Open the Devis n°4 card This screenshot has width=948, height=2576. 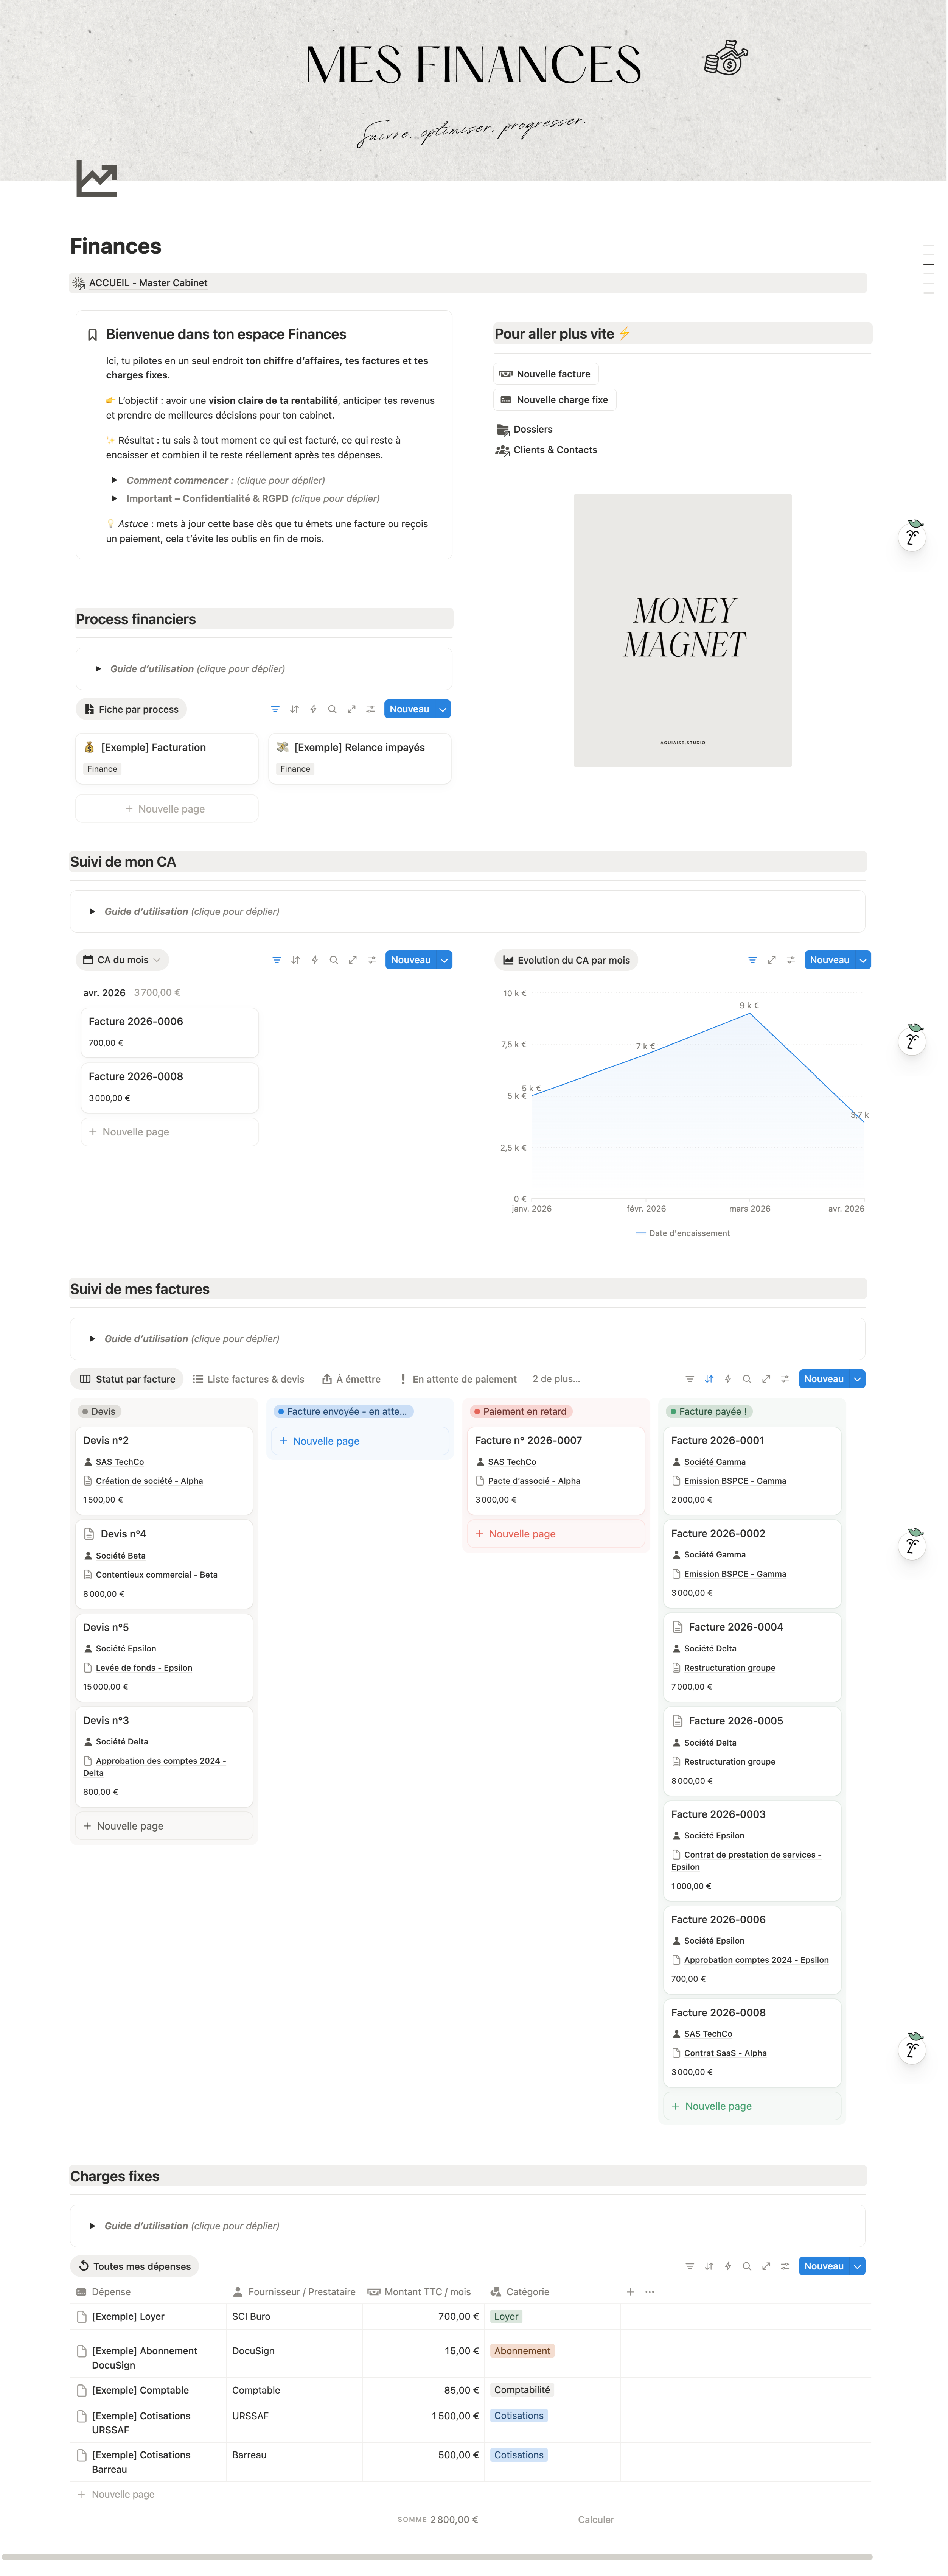coord(164,1563)
